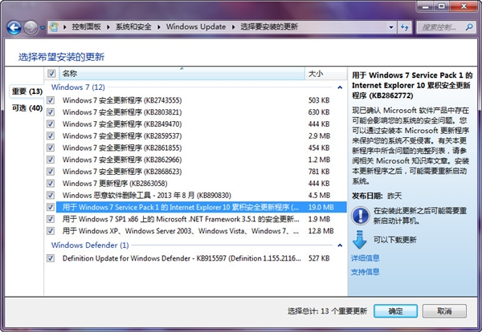Collapse the Windows Defender (1) group
This screenshot has width=482, height=332.
point(340,245)
